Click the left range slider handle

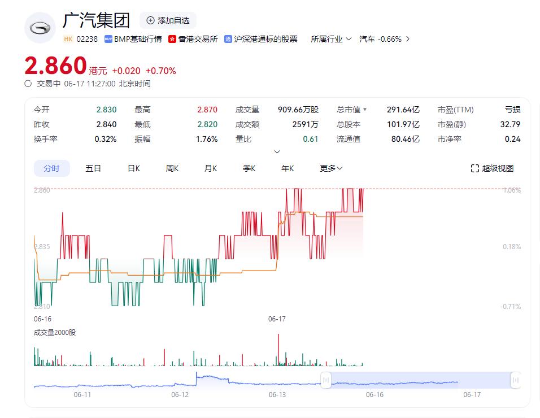326,380
